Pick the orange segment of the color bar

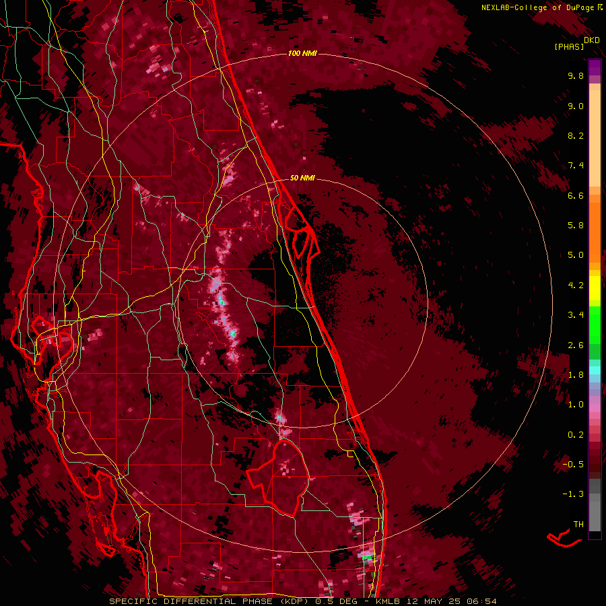point(595,233)
